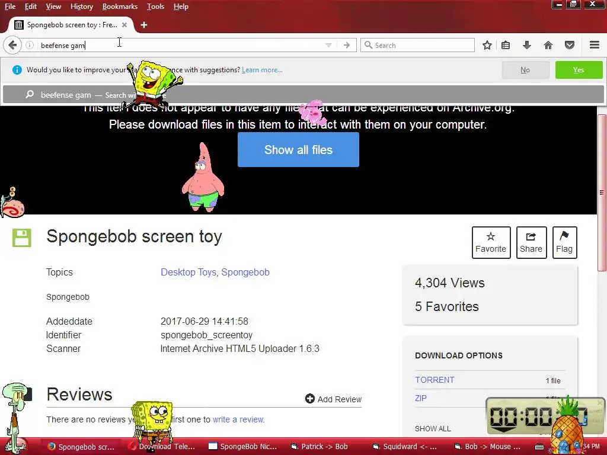Screen dimensions: 607x455
Task: Open the View menu
Action: [x=53, y=7]
